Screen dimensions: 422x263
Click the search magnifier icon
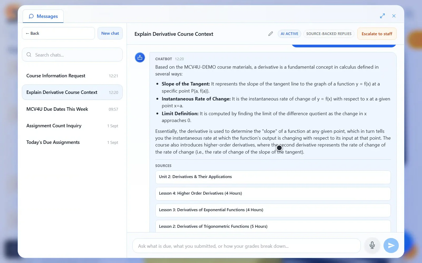tap(29, 55)
